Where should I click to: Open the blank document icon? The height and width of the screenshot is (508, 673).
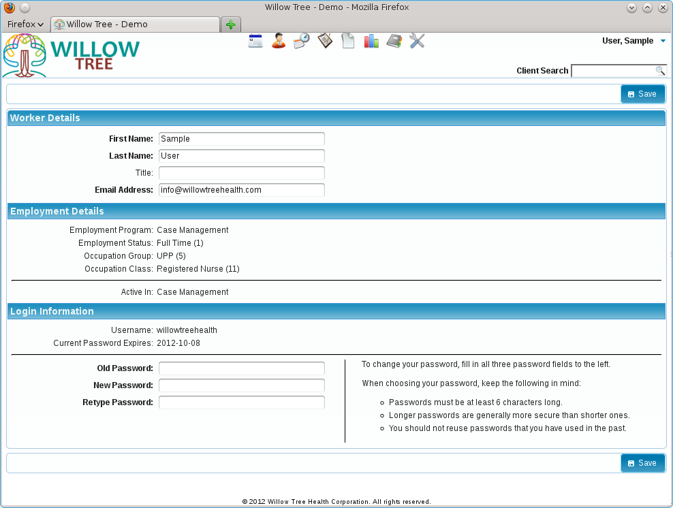(348, 41)
